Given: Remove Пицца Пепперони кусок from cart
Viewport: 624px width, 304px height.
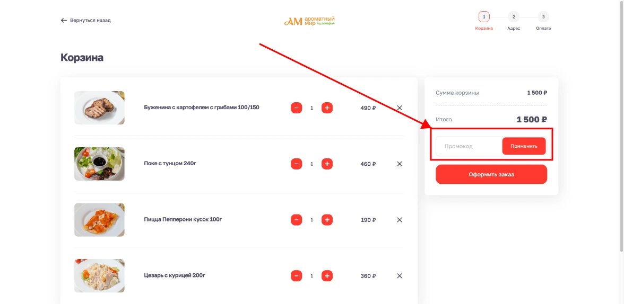Looking at the screenshot, I should [400, 220].
